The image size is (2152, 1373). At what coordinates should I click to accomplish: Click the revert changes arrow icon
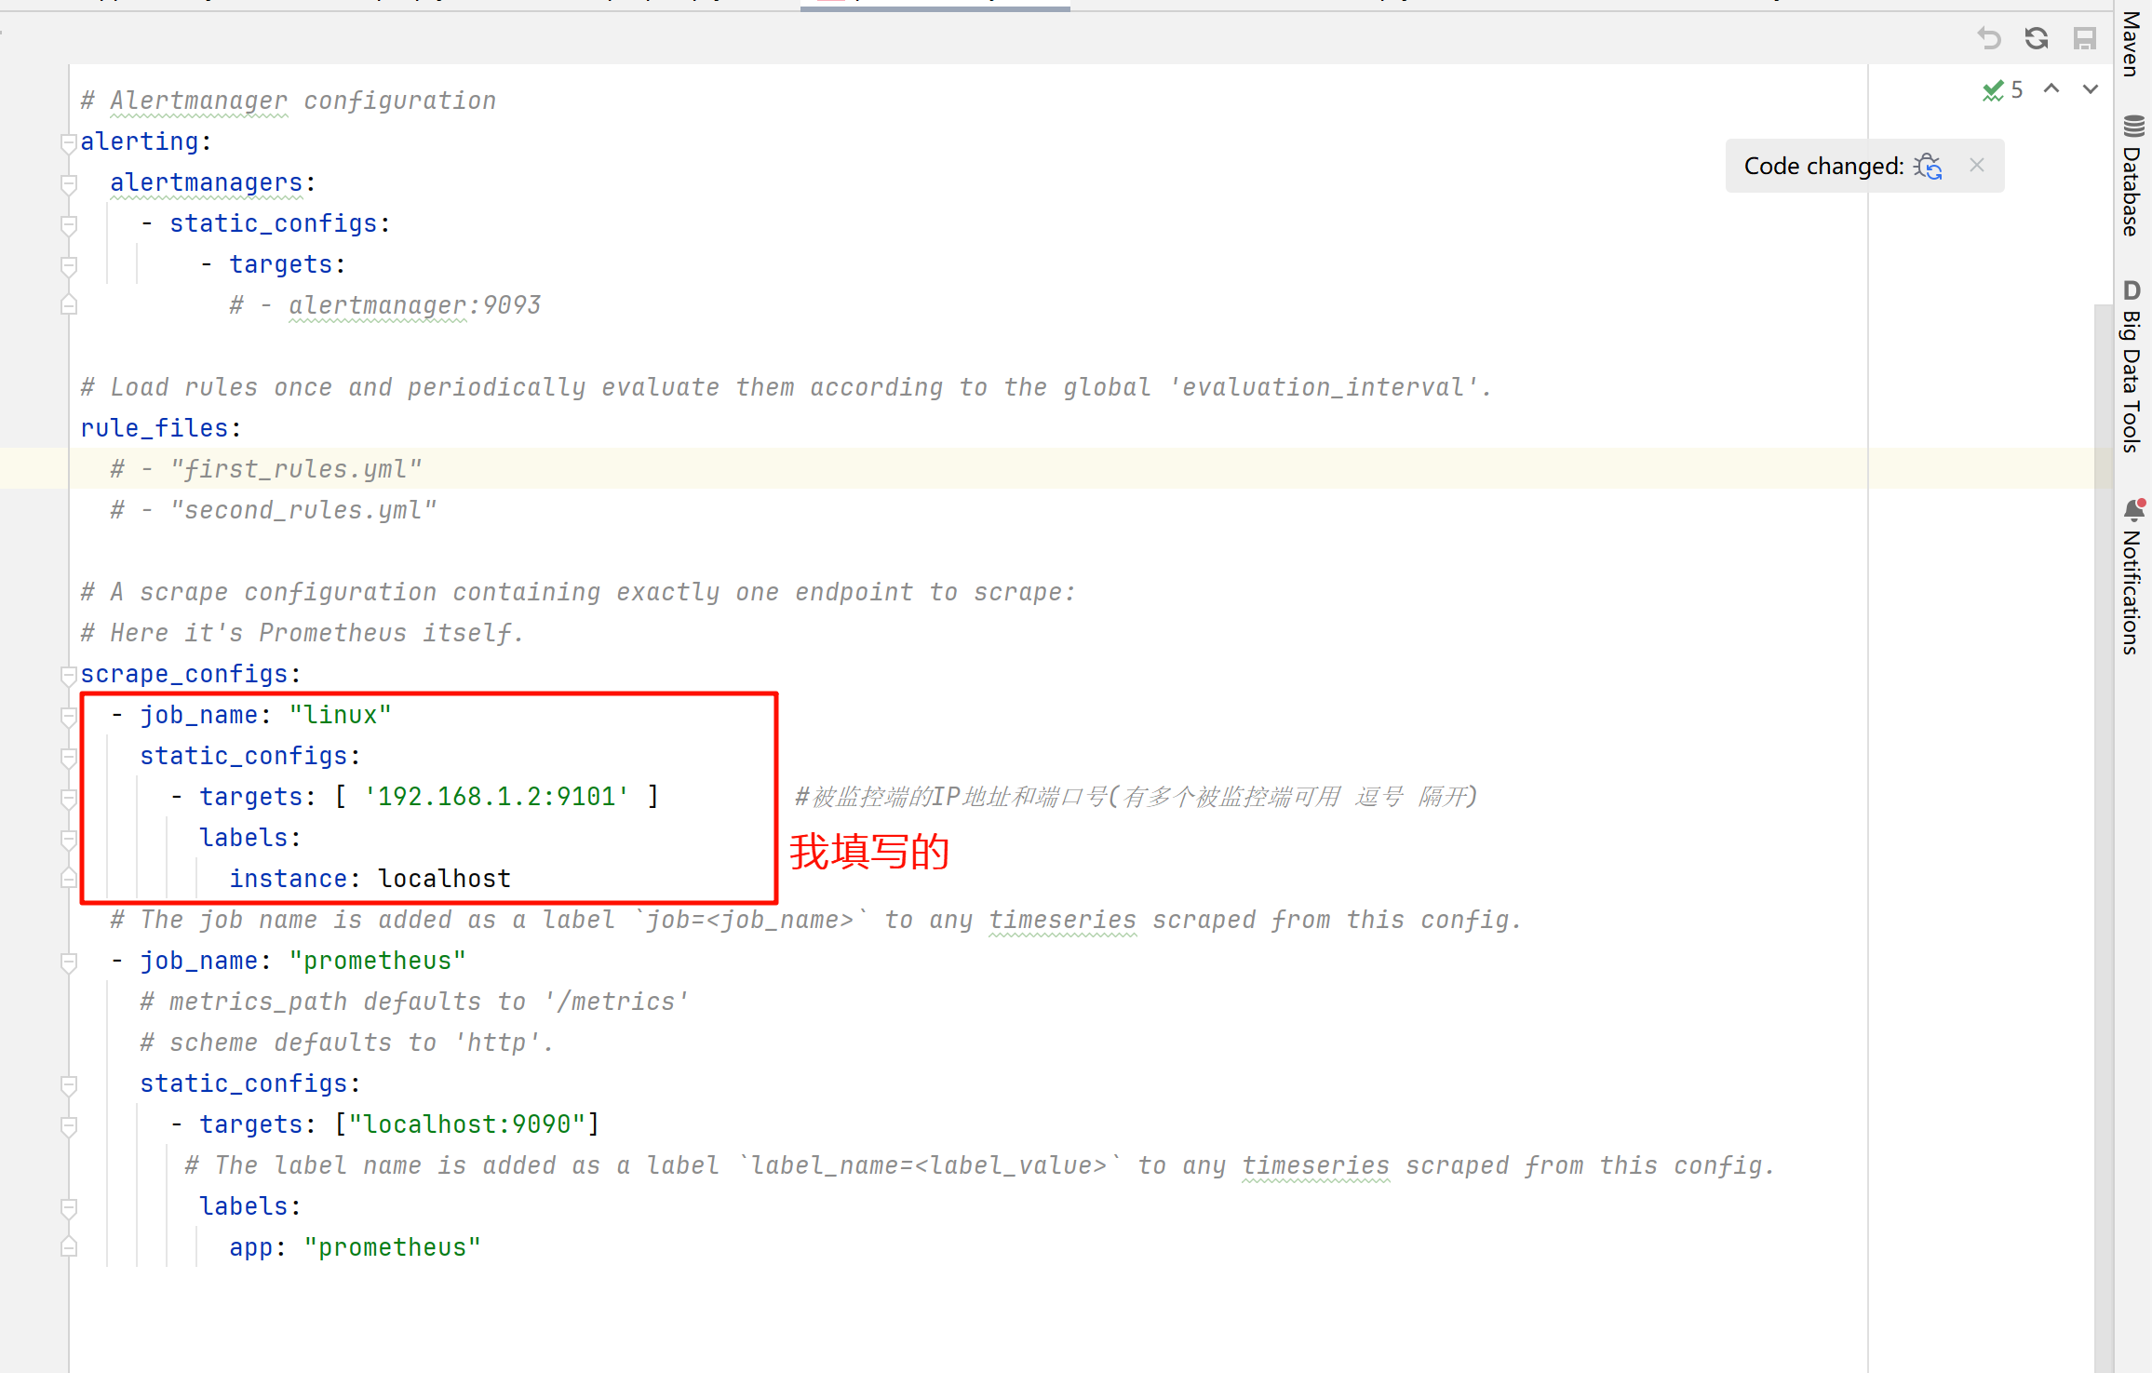(x=1988, y=38)
